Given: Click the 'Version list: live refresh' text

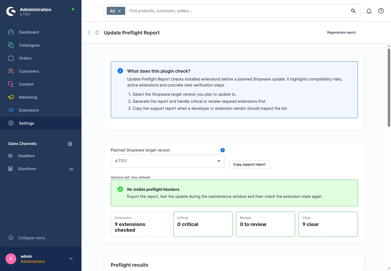Looking at the screenshot, I should pos(130,177).
